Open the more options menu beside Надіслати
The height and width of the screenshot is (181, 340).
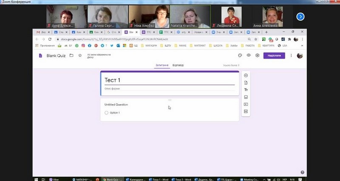click(x=291, y=56)
